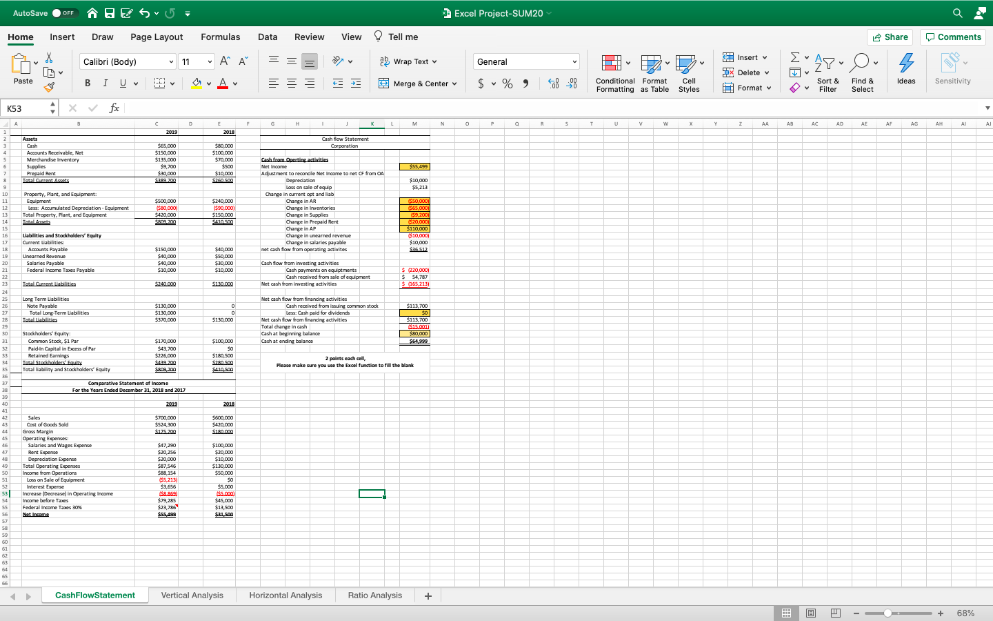Select Format as Table
The image size is (993, 621).
coord(654,72)
